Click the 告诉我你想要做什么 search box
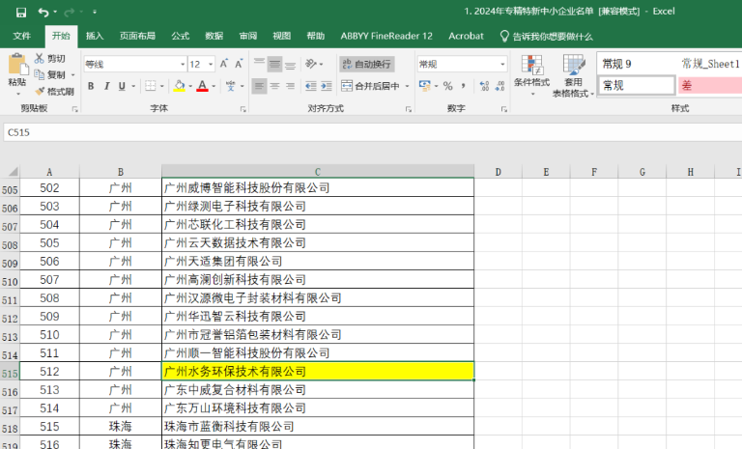 point(547,37)
